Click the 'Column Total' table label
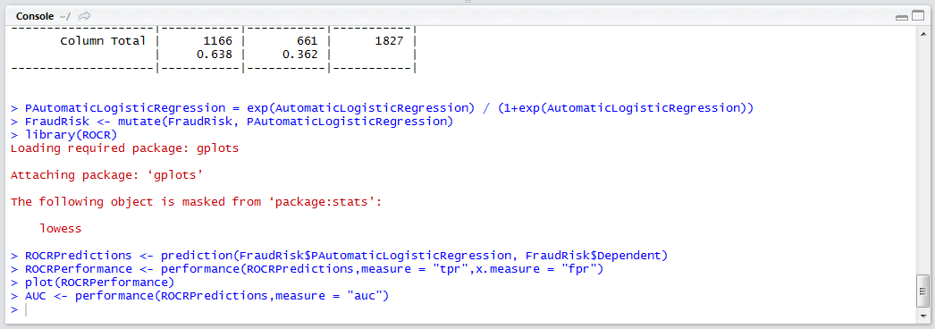The height and width of the screenshot is (329, 935). click(x=103, y=41)
